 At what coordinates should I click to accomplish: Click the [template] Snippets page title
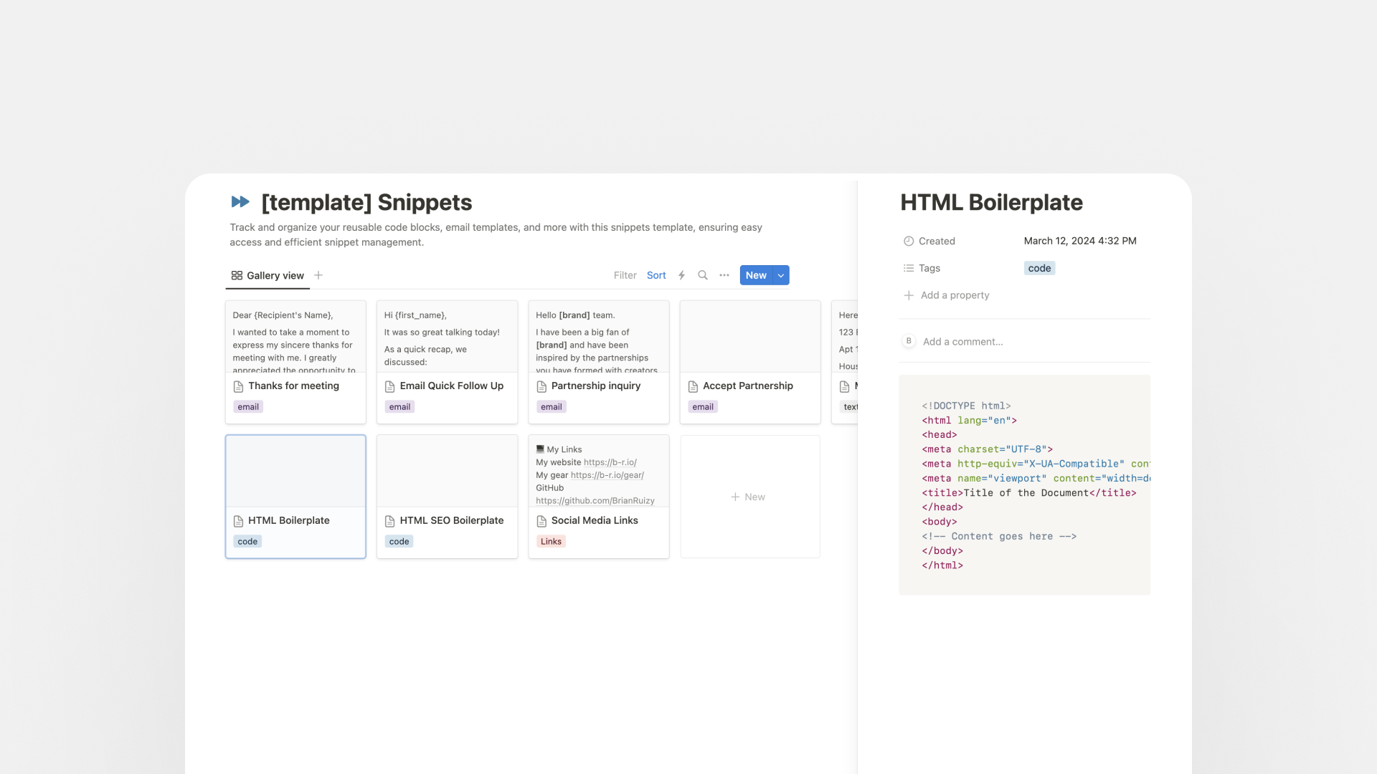coord(366,203)
